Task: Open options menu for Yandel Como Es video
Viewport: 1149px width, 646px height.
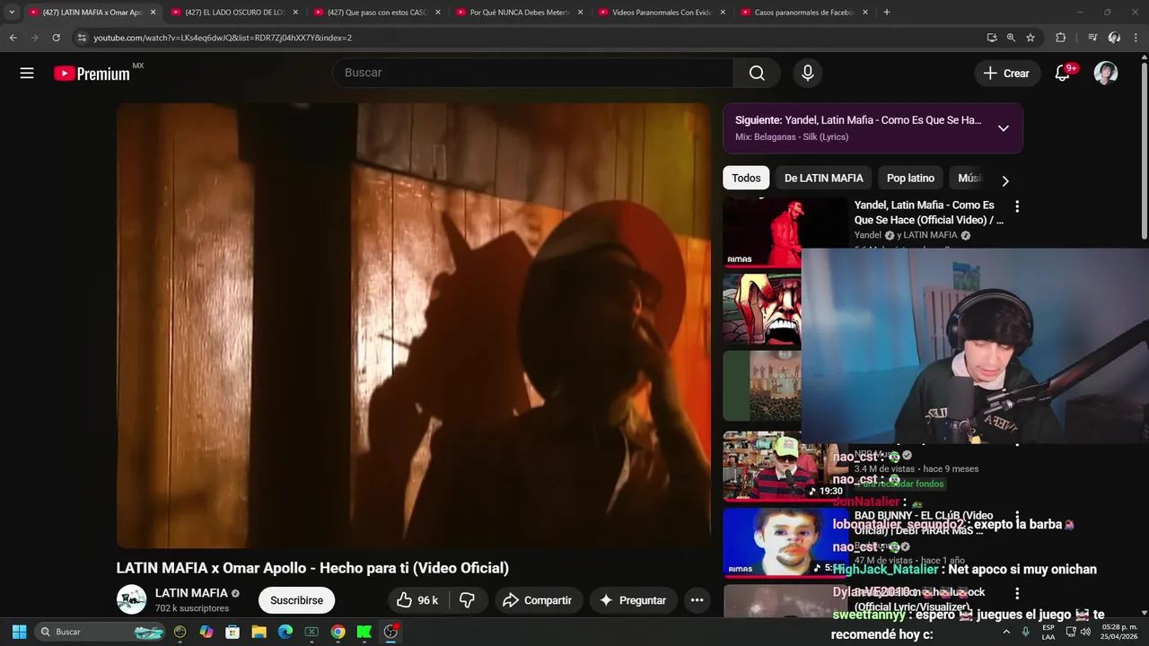Action: [x=1017, y=206]
